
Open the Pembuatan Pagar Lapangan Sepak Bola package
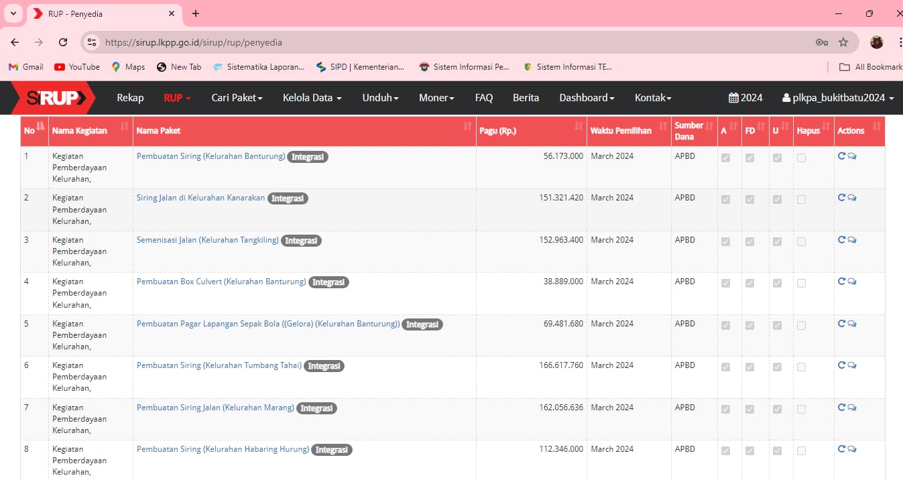(267, 324)
